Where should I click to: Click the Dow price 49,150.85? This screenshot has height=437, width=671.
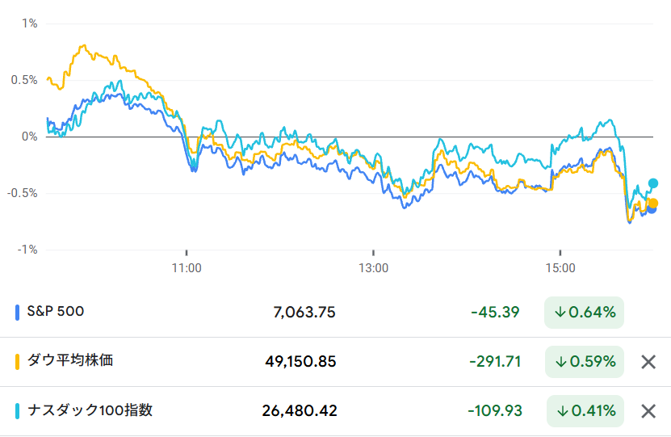[300, 362]
